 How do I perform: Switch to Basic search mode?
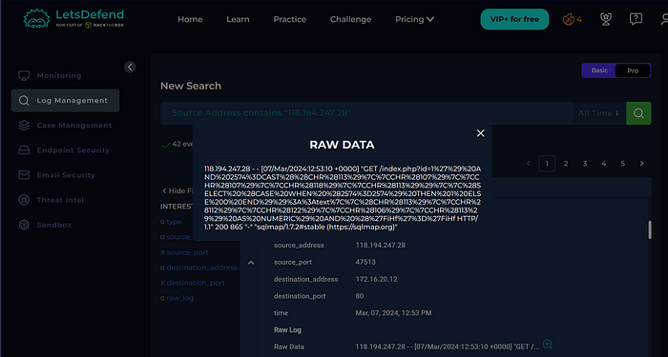click(599, 70)
